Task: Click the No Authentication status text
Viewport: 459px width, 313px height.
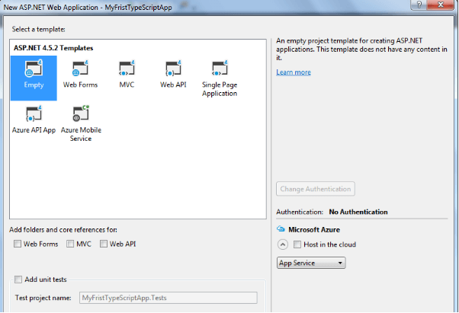Action: pyautogui.click(x=358, y=212)
